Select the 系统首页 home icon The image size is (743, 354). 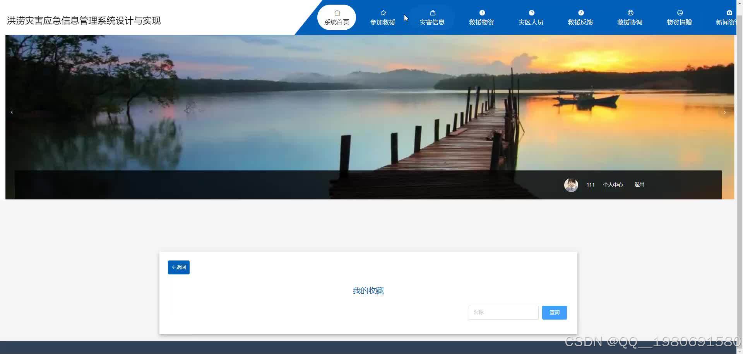click(336, 12)
